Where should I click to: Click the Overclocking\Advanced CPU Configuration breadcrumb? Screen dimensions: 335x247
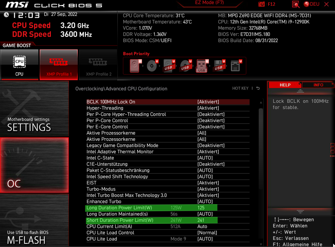121,89
